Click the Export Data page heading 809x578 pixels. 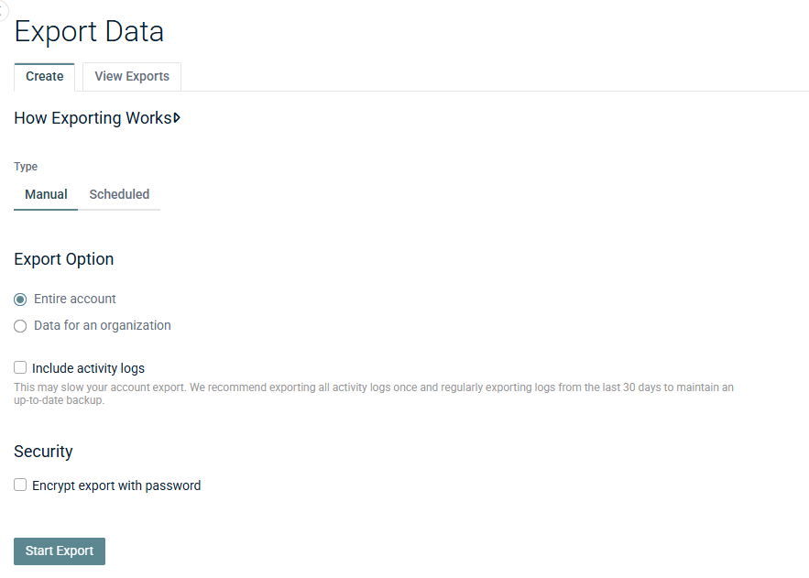click(x=89, y=31)
